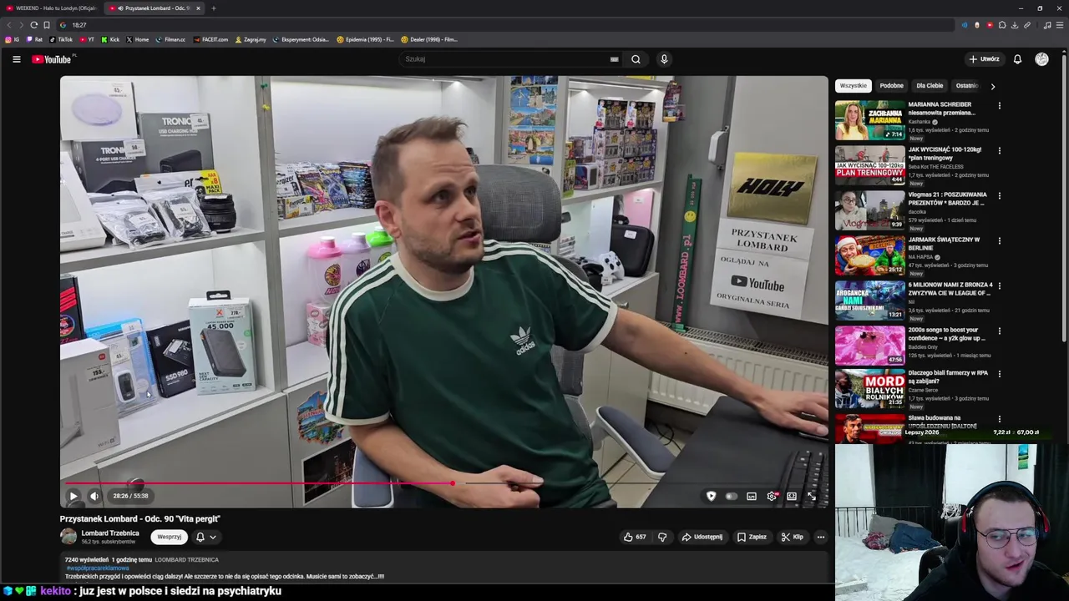Click the Lombard Trzebnica channel avatar
The image size is (1069, 601).
point(68,537)
